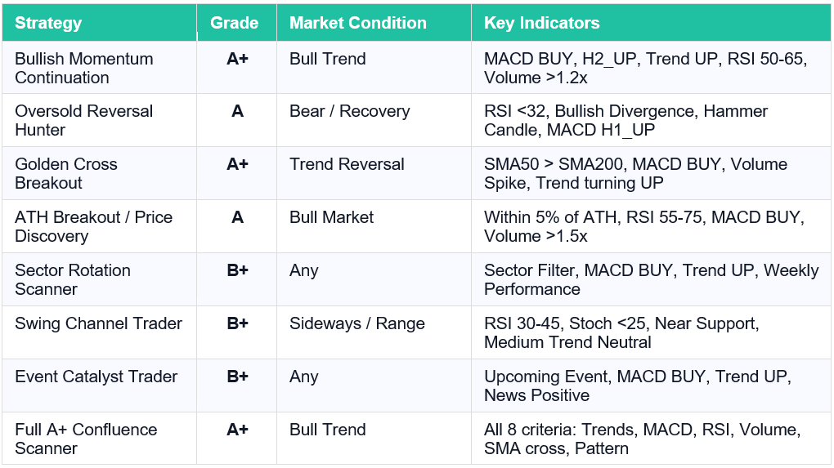834x468 pixels.
Task: Select the Sector Rotation Scanner strategy cell
Action: (73, 279)
